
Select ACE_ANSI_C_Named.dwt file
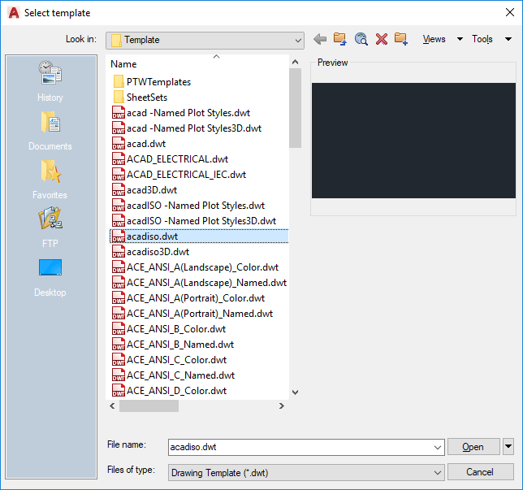click(180, 375)
